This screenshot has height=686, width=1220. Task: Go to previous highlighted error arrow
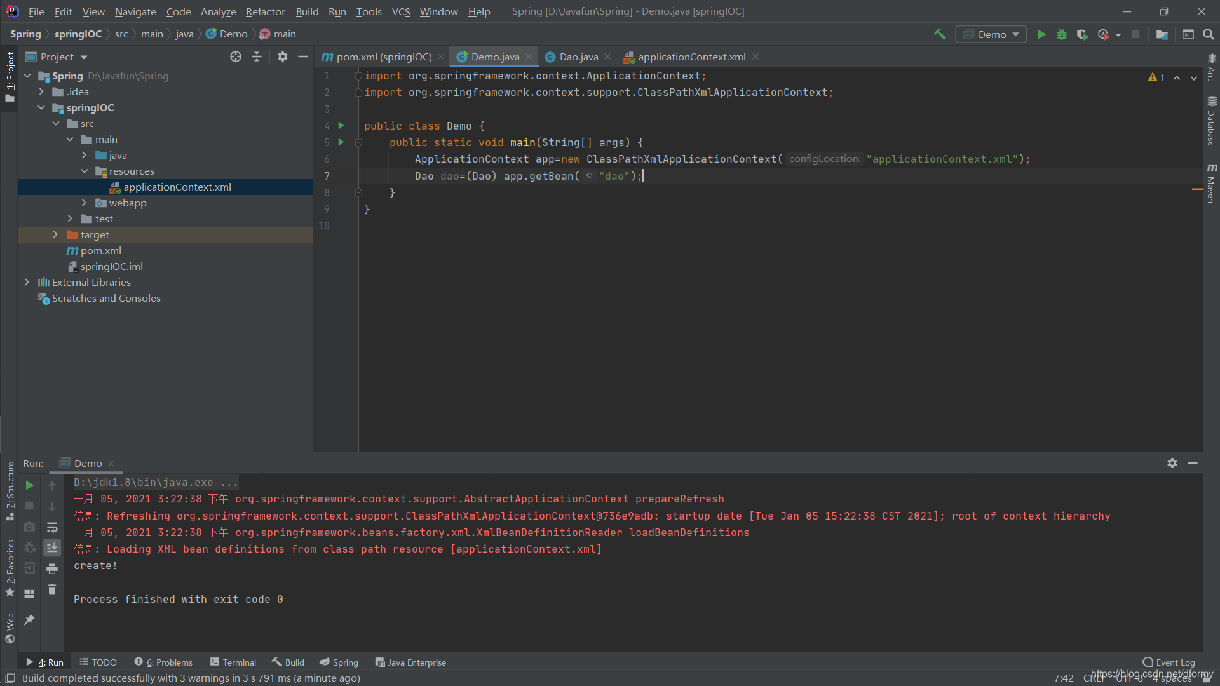(x=1177, y=77)
